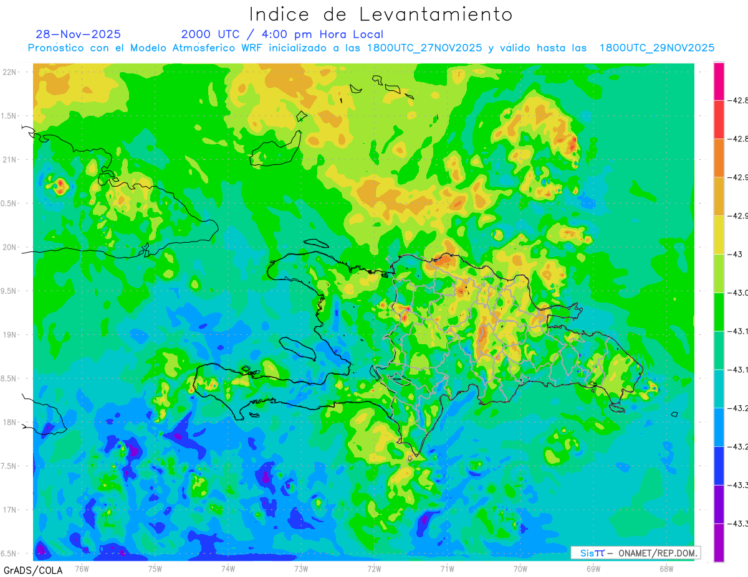Click the "68W" longitude label

[666, 568]
